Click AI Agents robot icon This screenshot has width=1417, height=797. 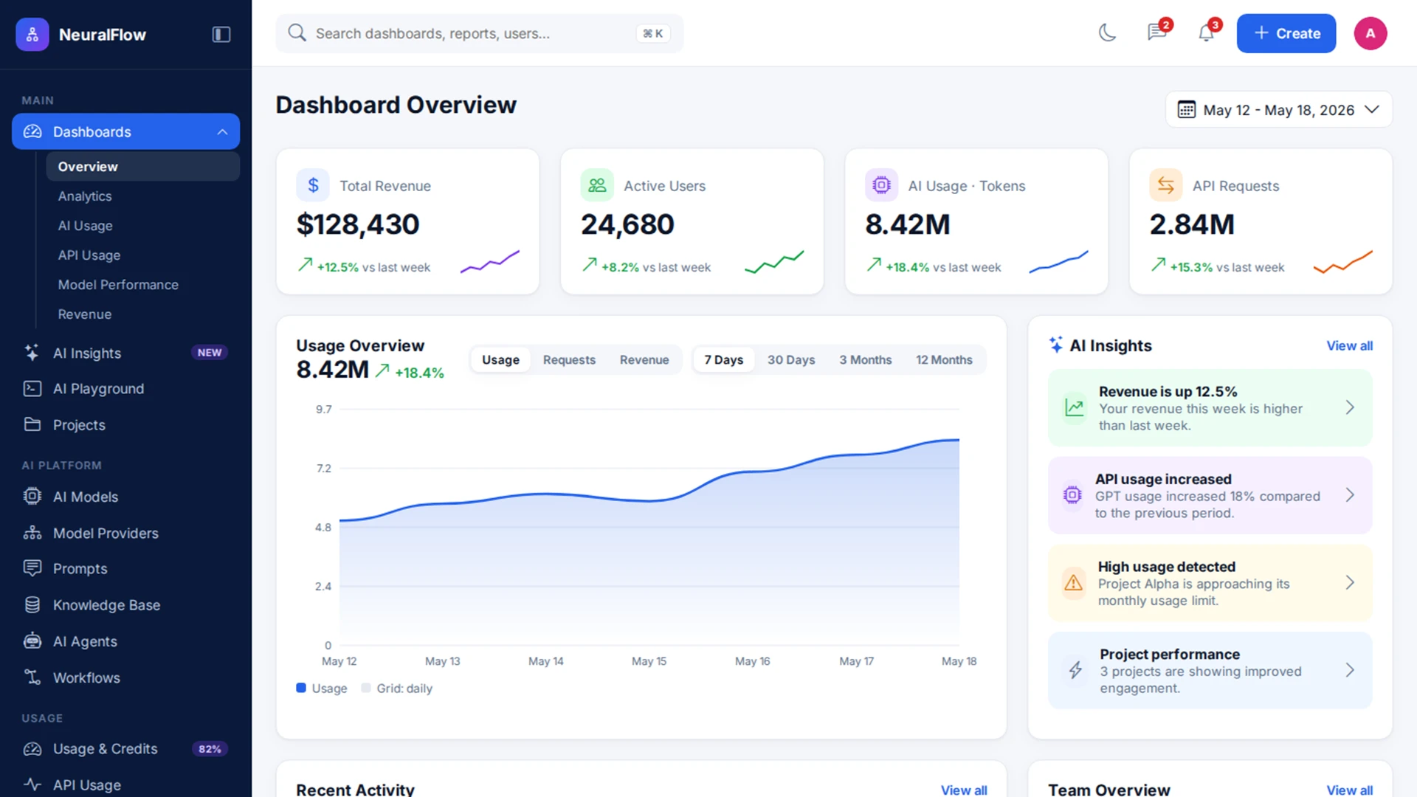(32, 641)
